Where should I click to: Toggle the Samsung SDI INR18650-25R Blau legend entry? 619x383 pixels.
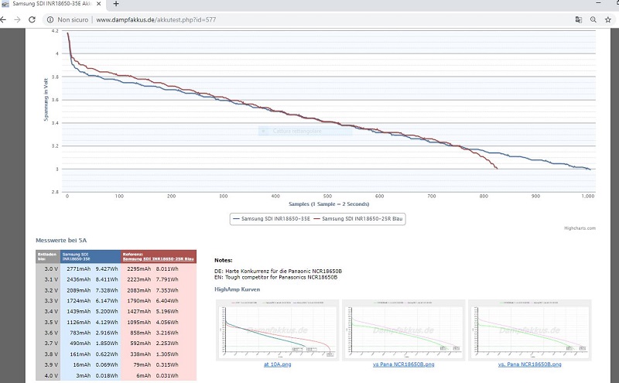click(358, 219)
